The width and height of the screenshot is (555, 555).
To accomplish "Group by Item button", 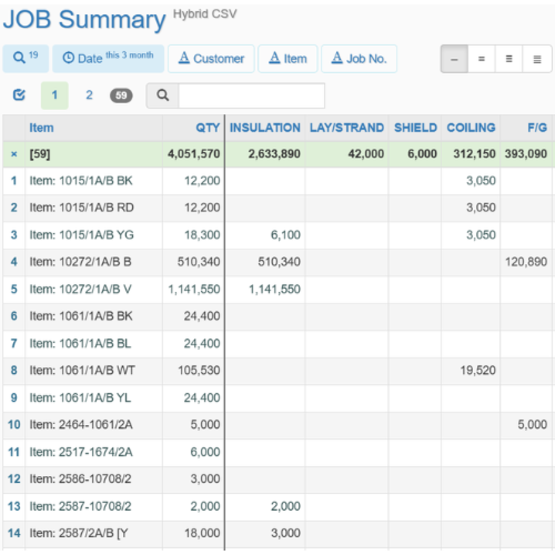I will point(288,59).
